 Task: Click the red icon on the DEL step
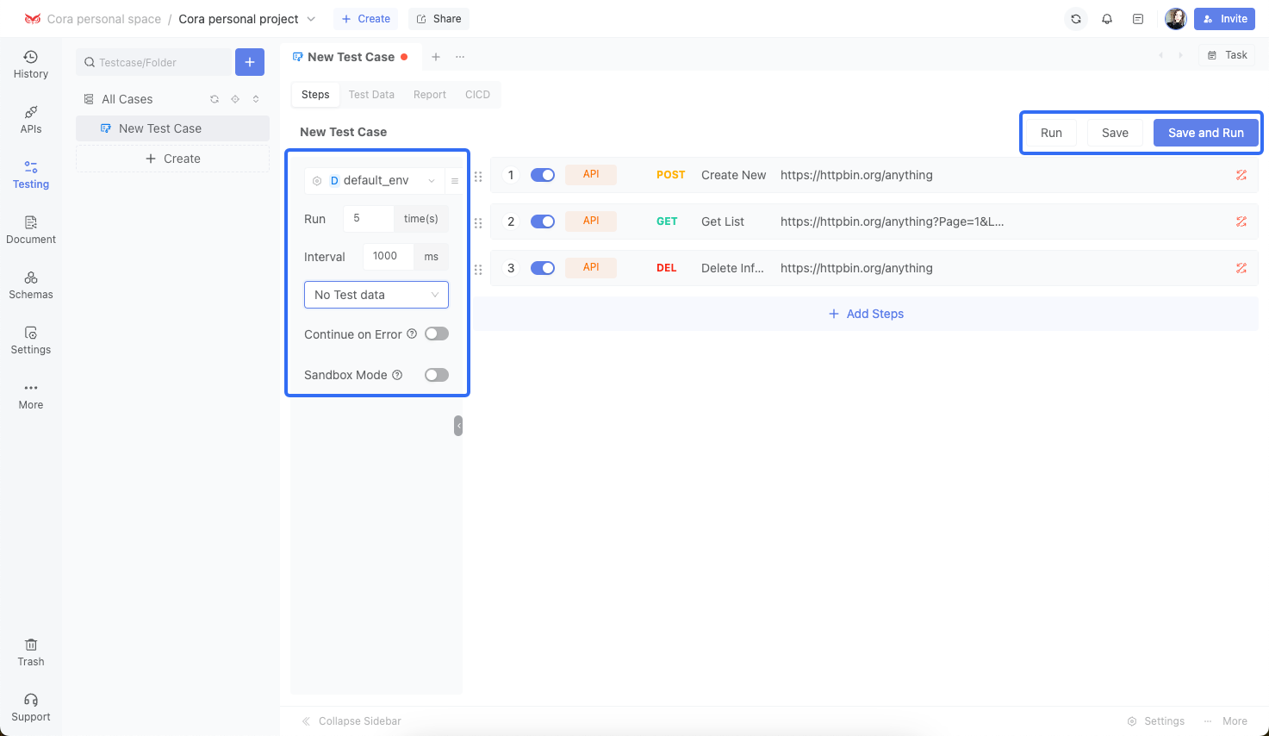1241,268
